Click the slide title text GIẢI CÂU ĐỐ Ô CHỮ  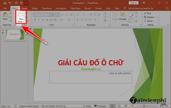[91, 63]
